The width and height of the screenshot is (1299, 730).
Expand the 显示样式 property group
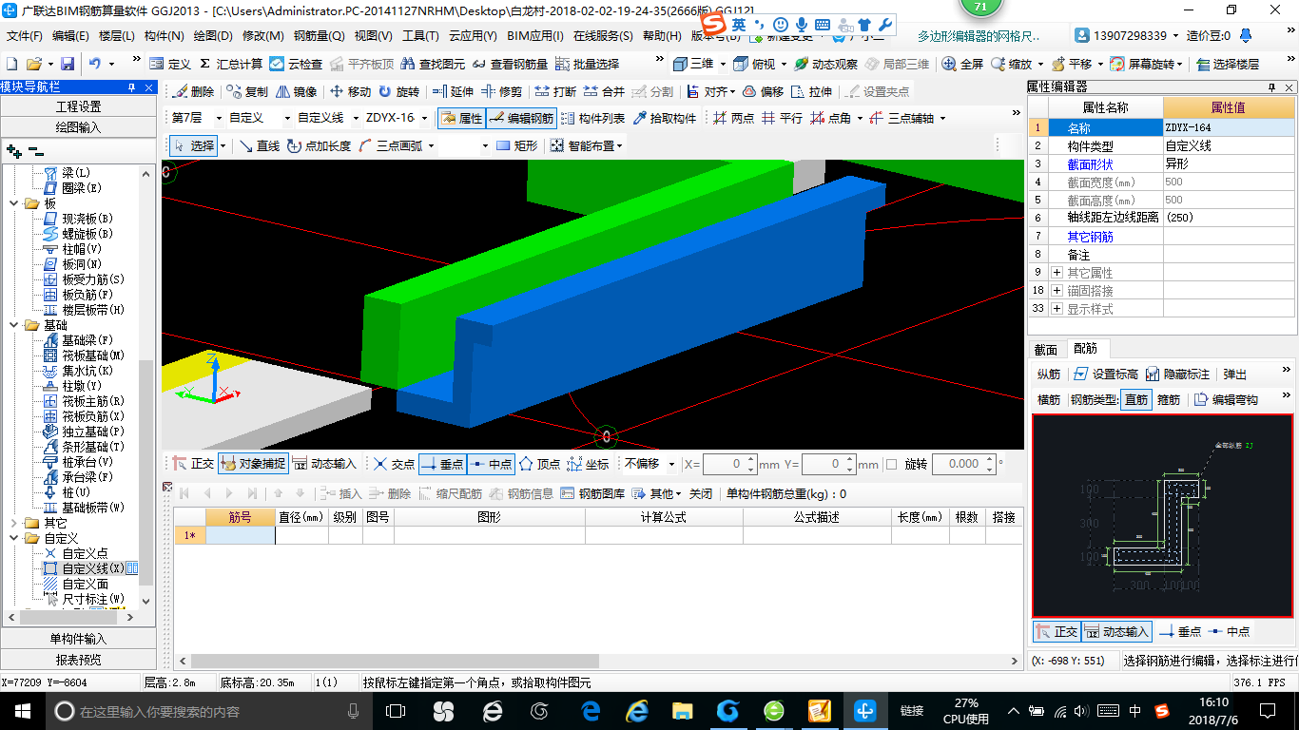point(1057,309)
